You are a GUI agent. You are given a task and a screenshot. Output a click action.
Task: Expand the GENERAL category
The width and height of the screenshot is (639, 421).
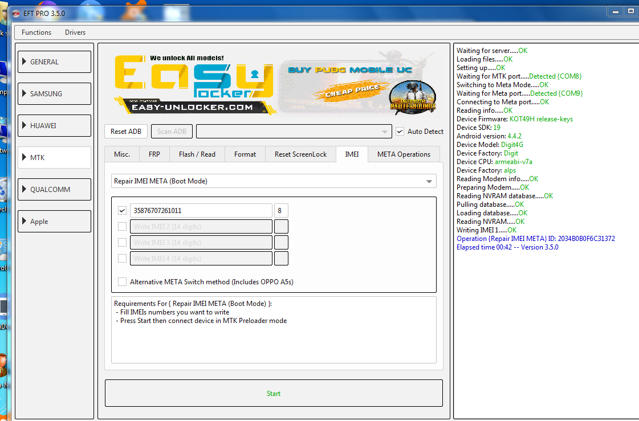(54, 62)
